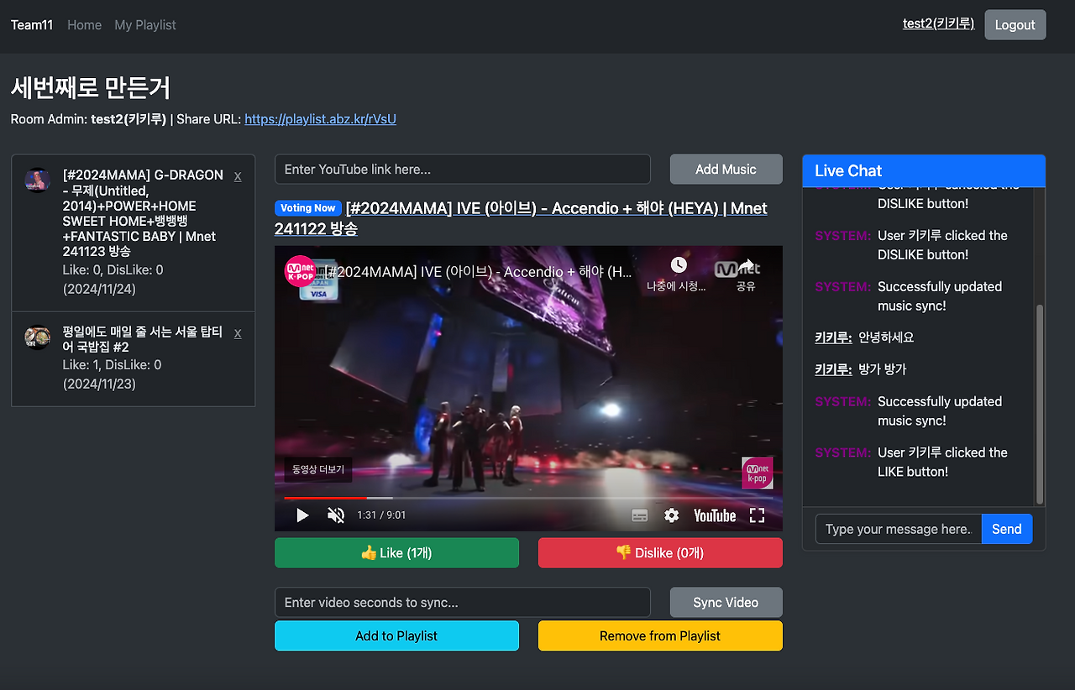Click 'Like: 1, DisLike: 0' track stats

(112, 365)
